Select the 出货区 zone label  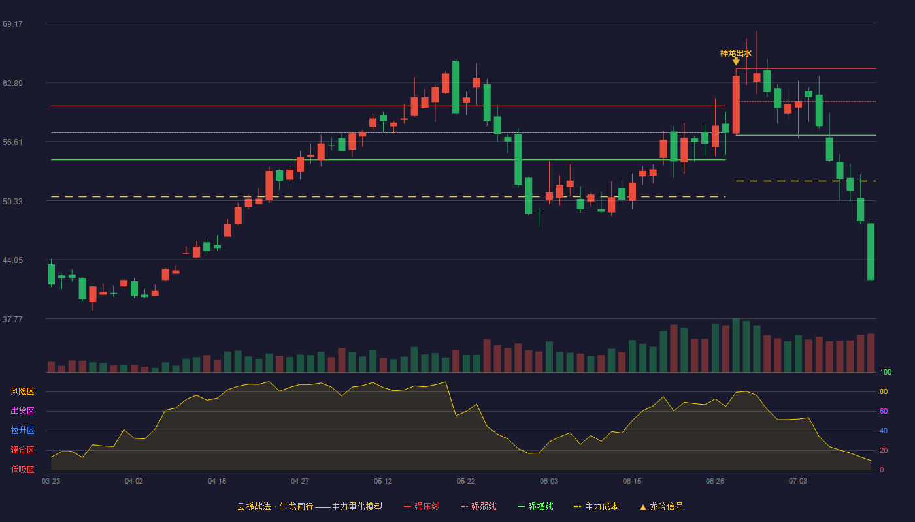(x=22, y=411)
